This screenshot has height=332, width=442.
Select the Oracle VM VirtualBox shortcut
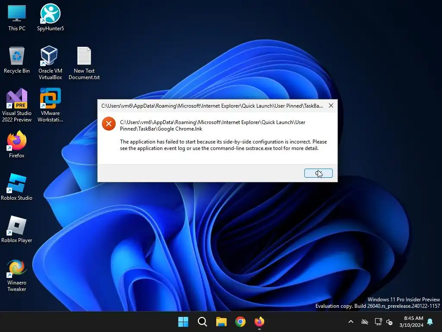[x=50, y=63]
